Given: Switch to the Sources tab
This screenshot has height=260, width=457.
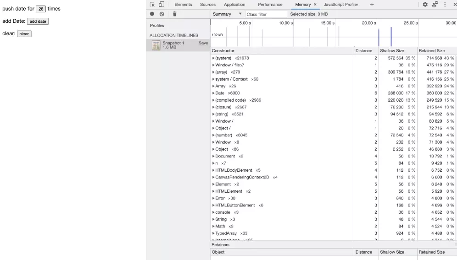Looking at the screenshot, I should (x=208, y=5).
